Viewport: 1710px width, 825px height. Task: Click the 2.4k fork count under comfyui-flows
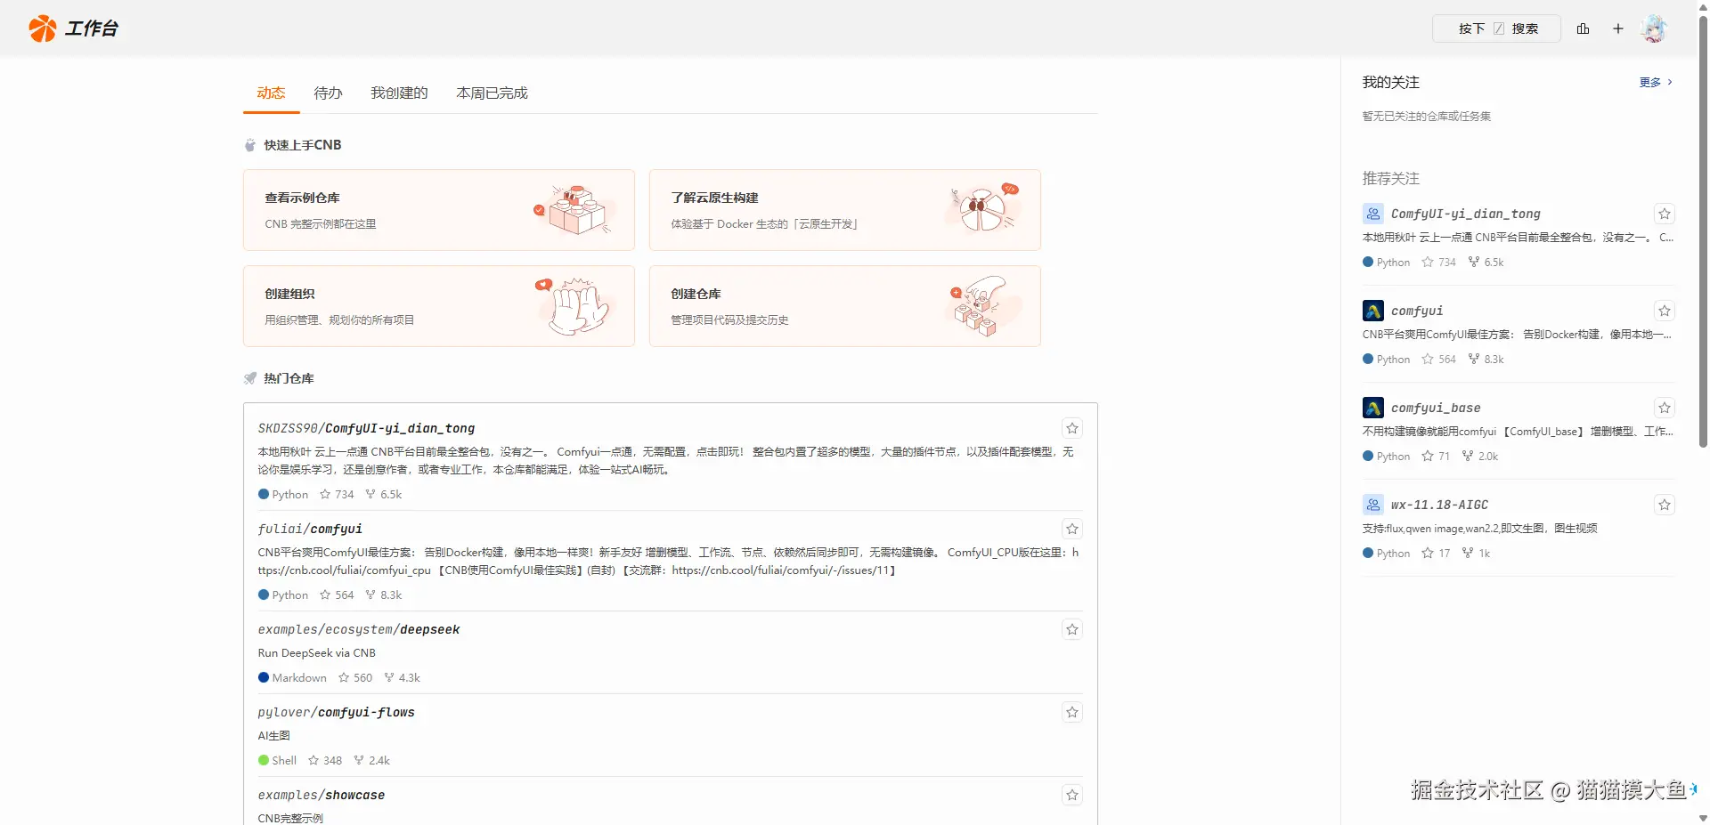pos(372,761)
